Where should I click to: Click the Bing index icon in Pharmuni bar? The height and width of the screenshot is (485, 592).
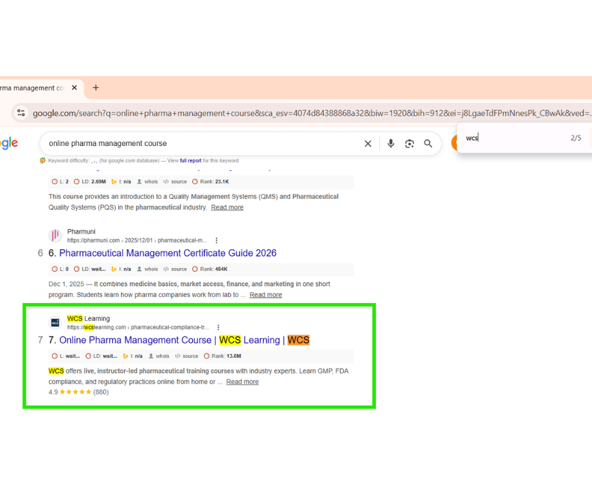click(113, 269)
